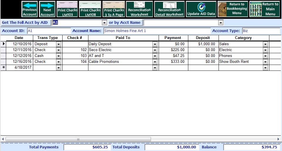Open the Reconciliation Worksheet

[x=139, y=9]
